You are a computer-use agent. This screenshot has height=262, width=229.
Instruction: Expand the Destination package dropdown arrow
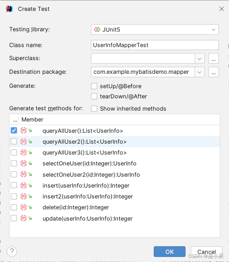(x=200, y=72)
